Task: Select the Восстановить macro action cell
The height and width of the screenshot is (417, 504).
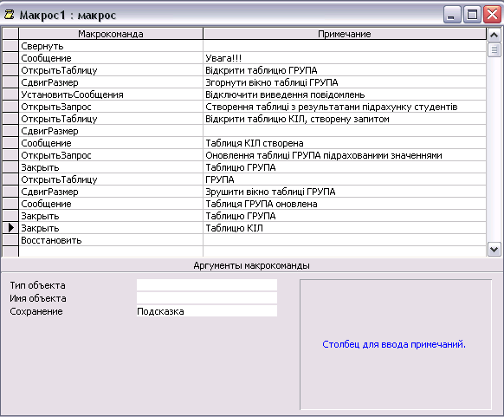Action: click(111, 240)
